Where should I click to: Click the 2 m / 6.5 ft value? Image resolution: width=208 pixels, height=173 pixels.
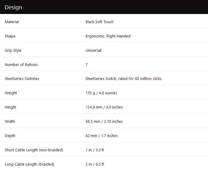tap(95, 164)
